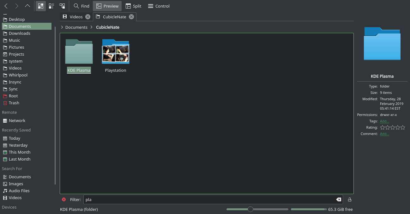Switch to the Videos tab
The image size is (410, 214).
(x=75, y=16)
